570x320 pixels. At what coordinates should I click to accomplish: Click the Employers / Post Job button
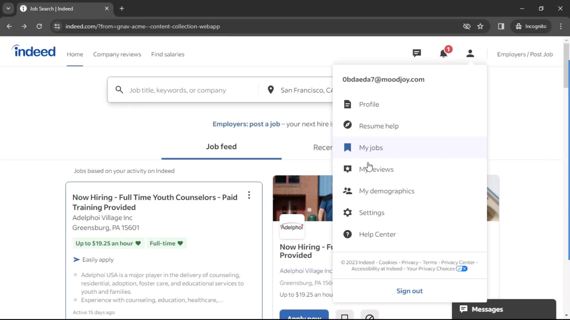[x=525, y=54]
